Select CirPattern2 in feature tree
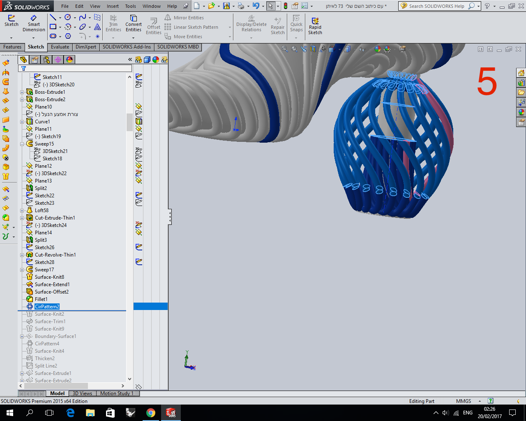This screenshot has width=526, height=421. click(x=47, y=307)
